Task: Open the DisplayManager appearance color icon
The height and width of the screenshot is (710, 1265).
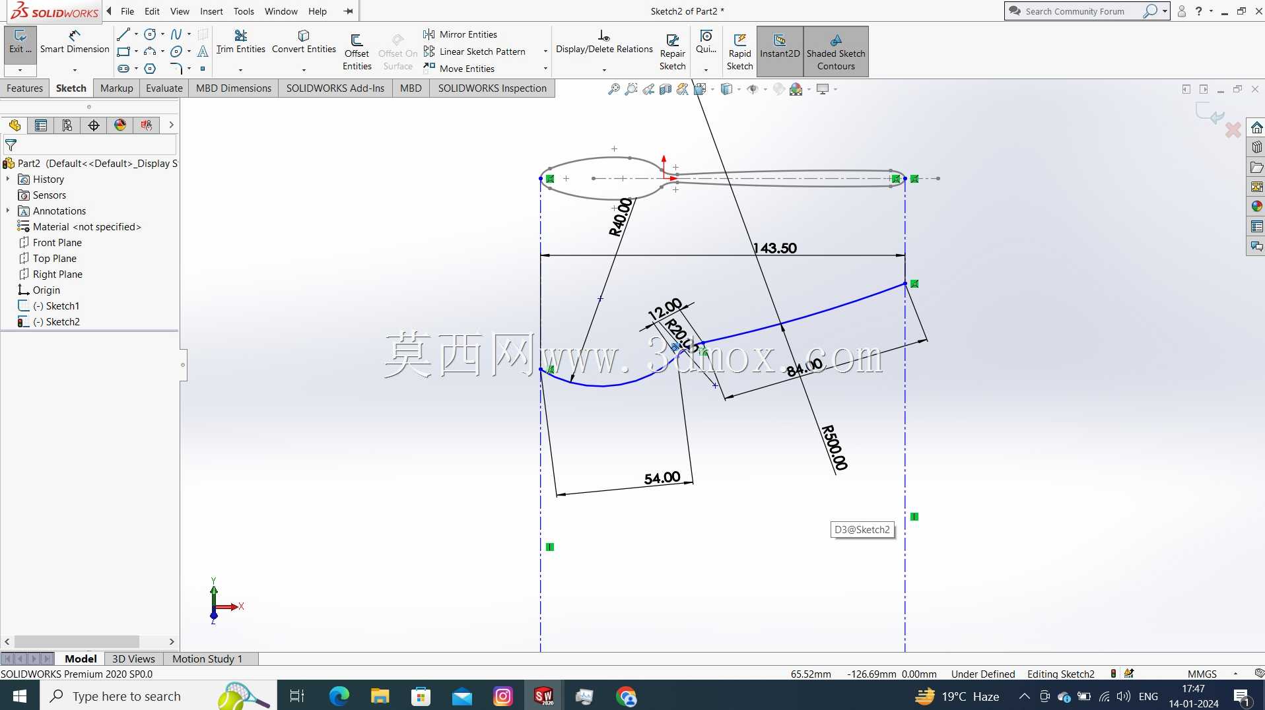Action: (x=120, y=125)
